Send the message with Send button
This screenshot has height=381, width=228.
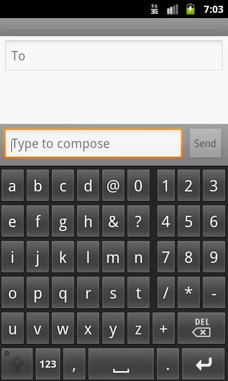(205, 143)
